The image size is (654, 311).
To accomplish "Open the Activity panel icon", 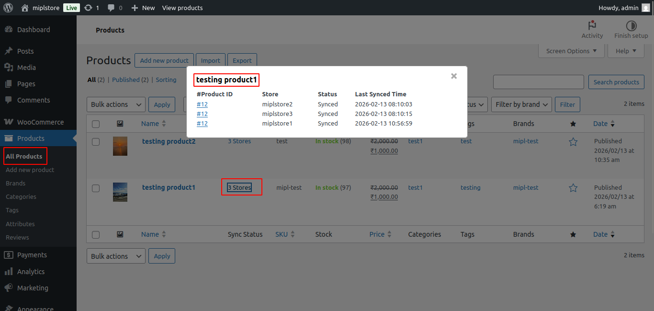I will tap(592, 26).
